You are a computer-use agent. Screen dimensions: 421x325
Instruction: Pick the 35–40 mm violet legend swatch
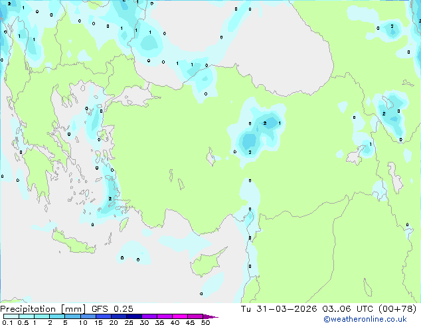[x=164, y=316]
